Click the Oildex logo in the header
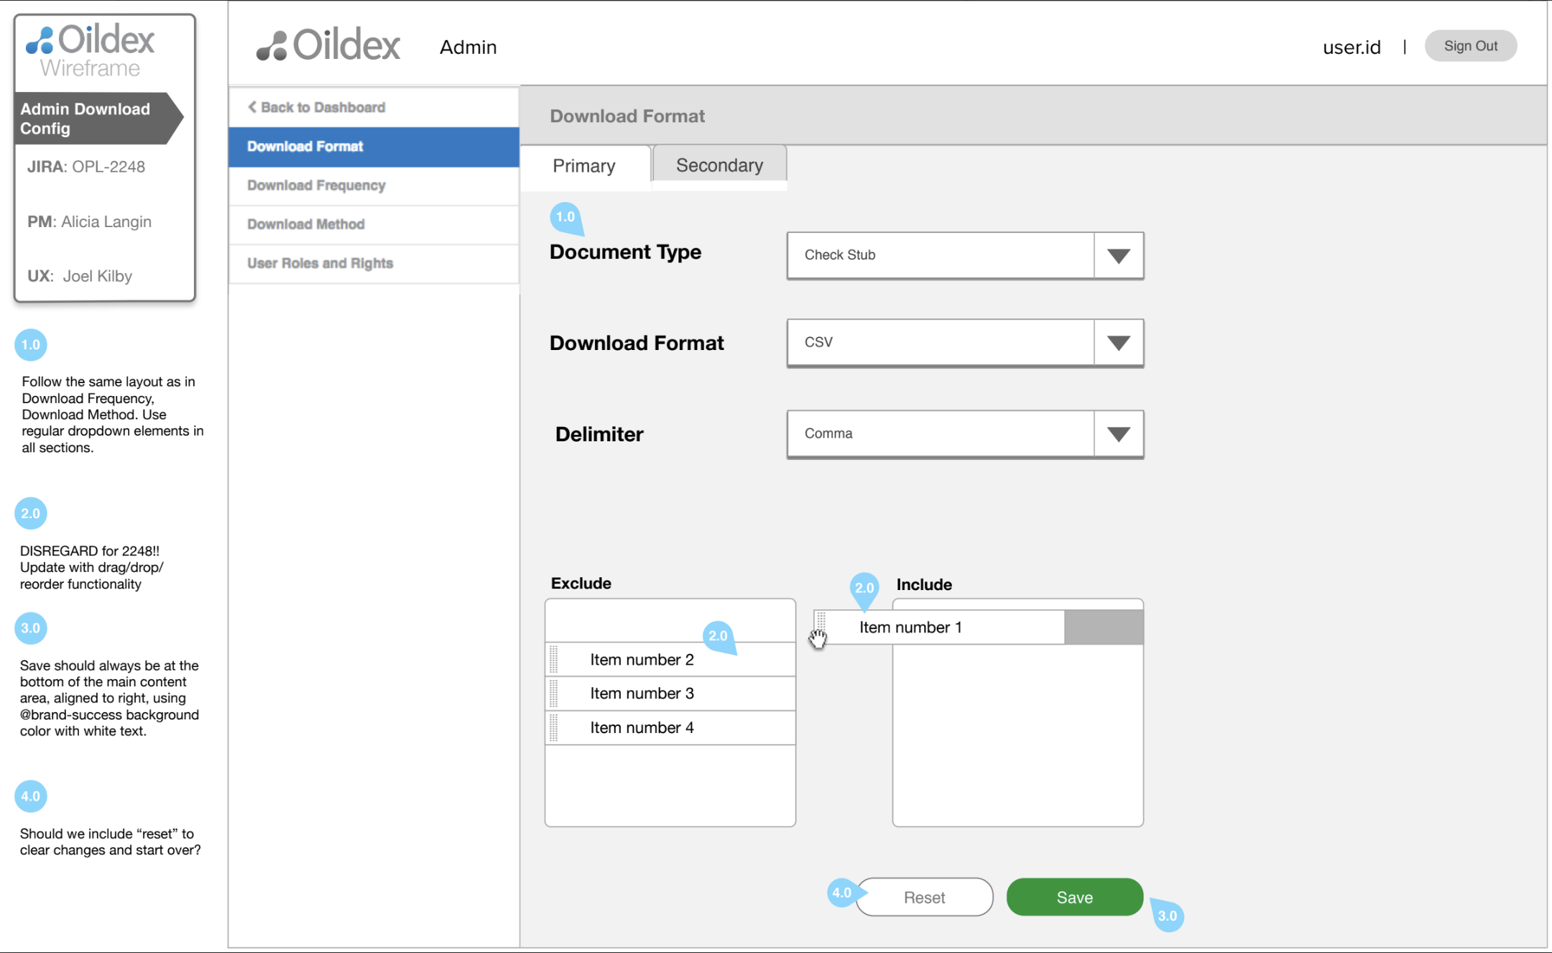Image resolution: width=1552 pixels, height=953 pixels. [328, 45]
